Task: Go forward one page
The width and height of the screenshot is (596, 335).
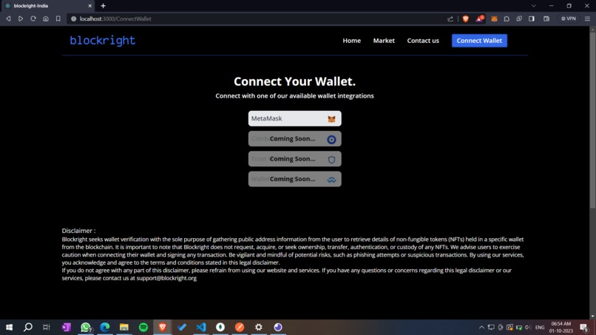Action: tap(21, 18)
